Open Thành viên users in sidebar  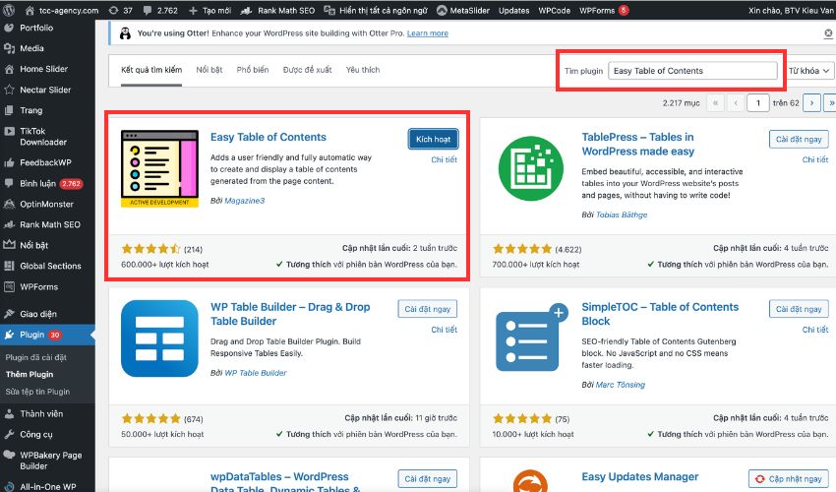click(x=41, y=413)
